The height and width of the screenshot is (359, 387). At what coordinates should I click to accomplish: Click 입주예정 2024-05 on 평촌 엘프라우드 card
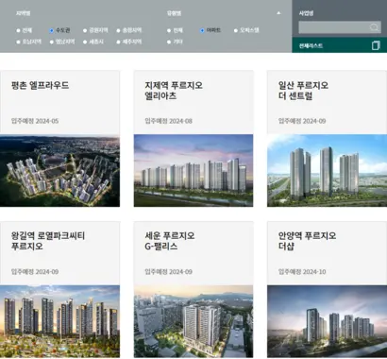click(x=35, y=121)
